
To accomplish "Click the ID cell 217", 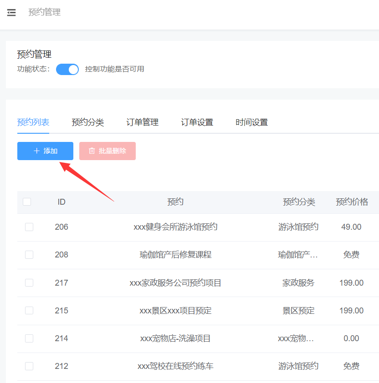I will pyautogui.click(x=61, y=283).
